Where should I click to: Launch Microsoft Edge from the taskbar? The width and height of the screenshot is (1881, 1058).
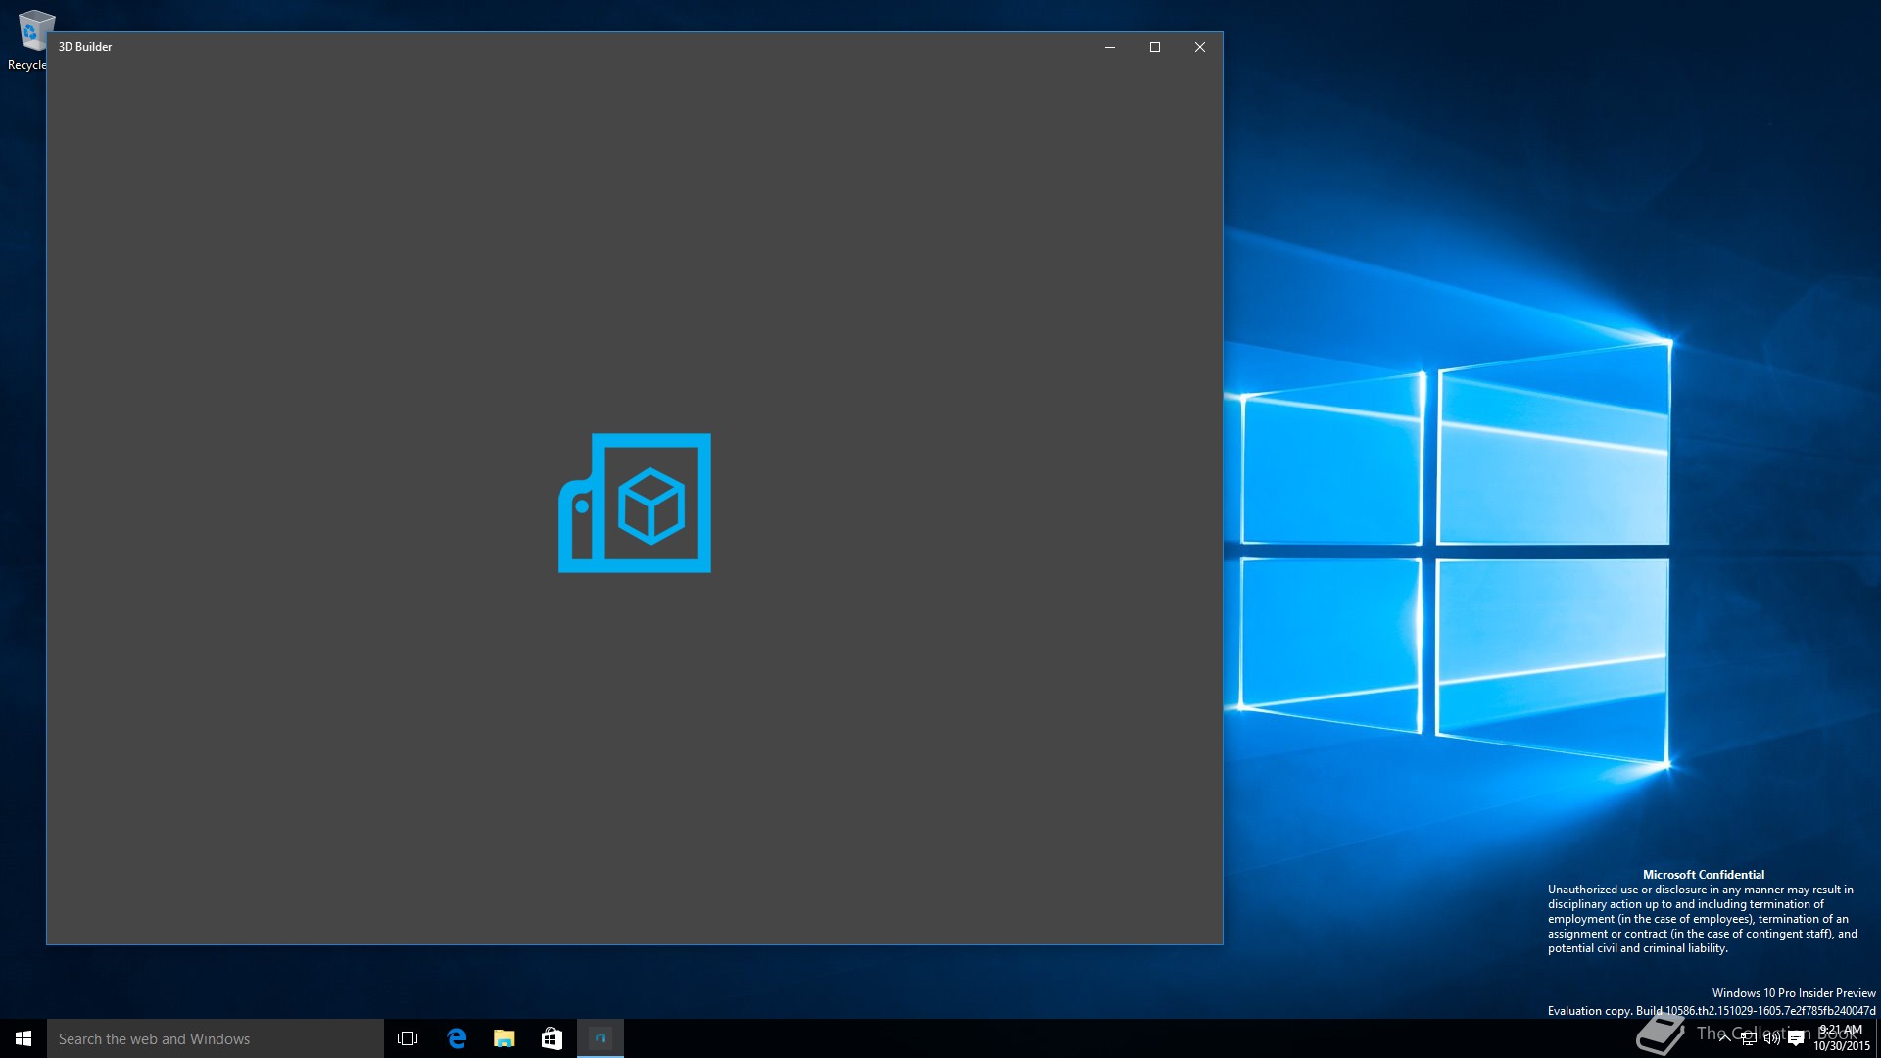457,1038
